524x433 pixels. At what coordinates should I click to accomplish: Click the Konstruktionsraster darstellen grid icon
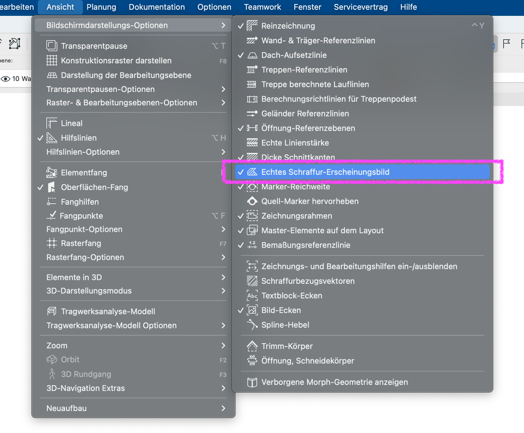(x=52, y=60)
